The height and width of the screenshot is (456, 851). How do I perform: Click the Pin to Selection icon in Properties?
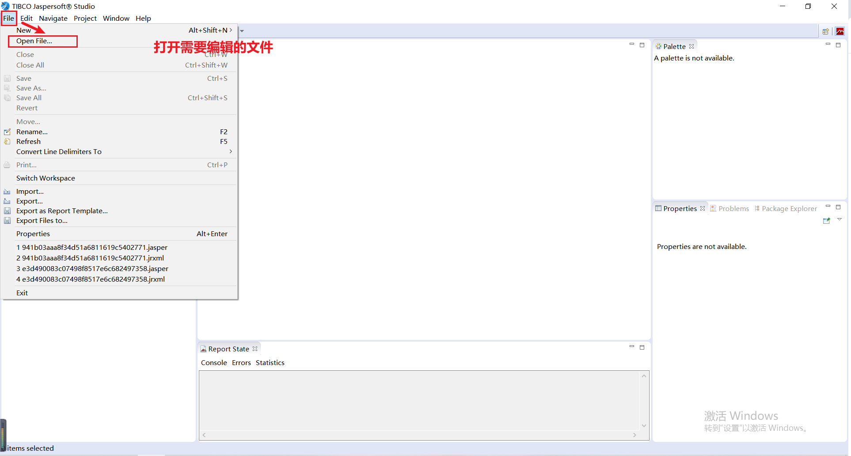click(x=827, y=221)
